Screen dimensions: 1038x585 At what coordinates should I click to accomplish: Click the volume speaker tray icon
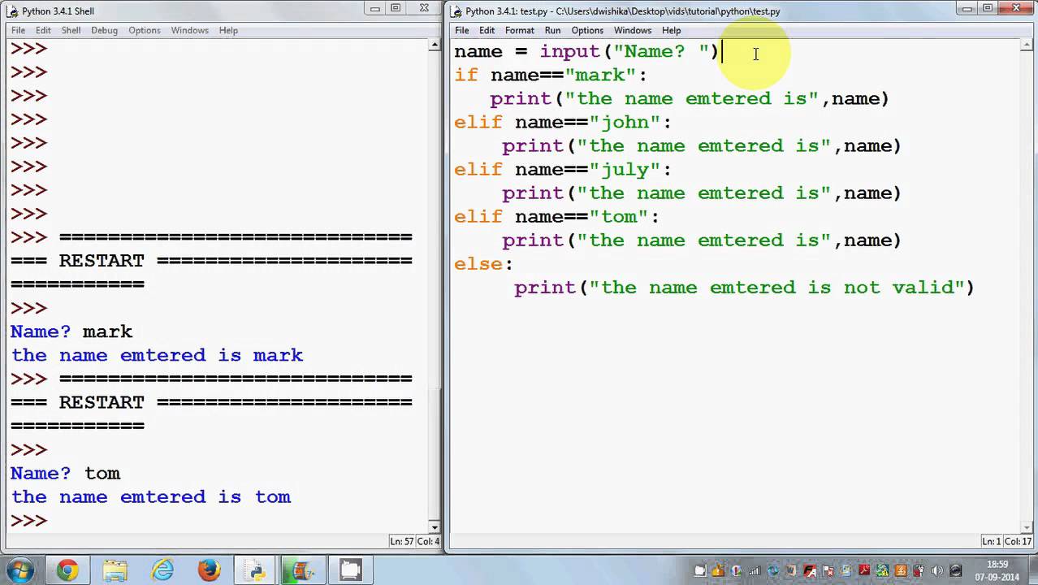(936, 570)
